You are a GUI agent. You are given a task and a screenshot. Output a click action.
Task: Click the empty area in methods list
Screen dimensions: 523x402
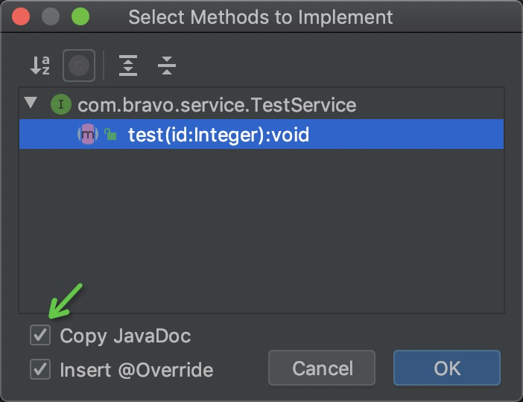pyautogui.click(x=261, y=231)
